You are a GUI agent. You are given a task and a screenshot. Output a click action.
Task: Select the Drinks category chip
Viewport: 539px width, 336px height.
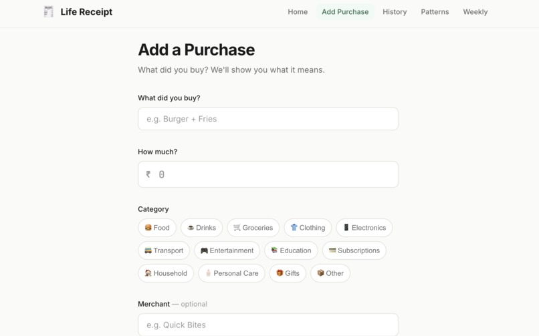click(x=201, y=228)
